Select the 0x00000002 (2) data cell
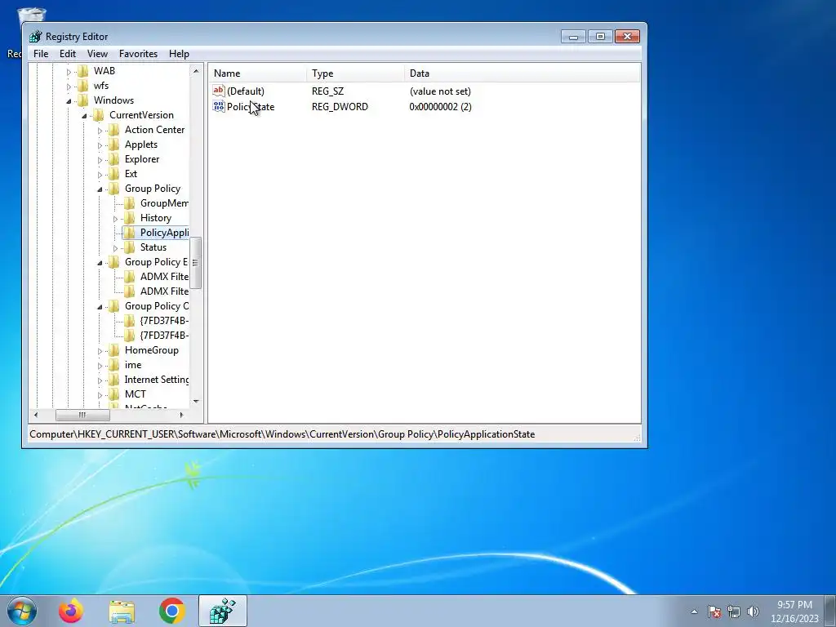The width and height of the screenshot is (836, 627). point(440,107)
